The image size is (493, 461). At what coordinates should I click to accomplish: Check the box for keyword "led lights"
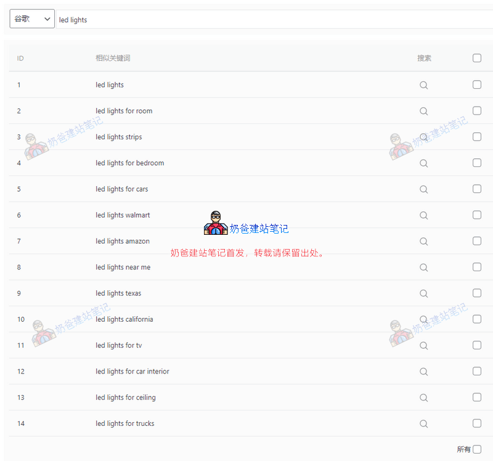point(477,84)
